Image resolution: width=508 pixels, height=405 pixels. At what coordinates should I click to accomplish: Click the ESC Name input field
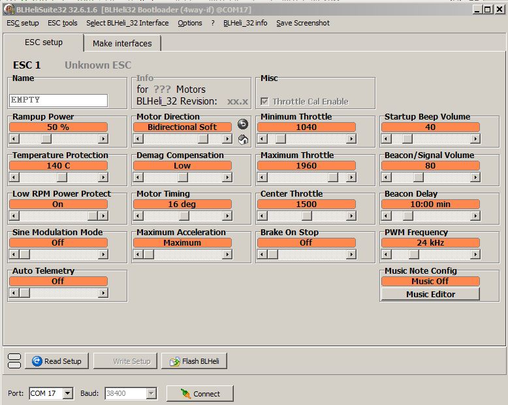click(58, 100)
